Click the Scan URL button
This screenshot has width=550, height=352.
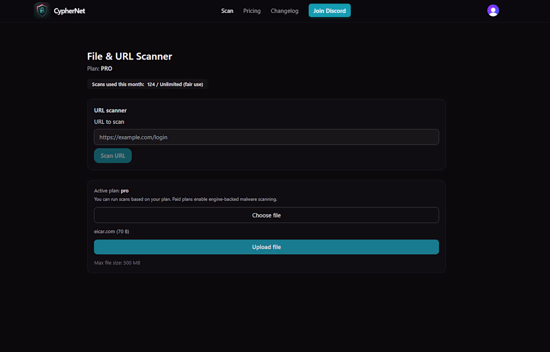(x=112, y=155)
